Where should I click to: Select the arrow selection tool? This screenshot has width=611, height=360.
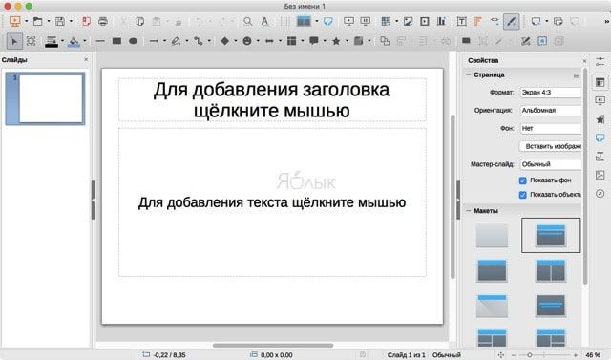[x=14, y=41]
